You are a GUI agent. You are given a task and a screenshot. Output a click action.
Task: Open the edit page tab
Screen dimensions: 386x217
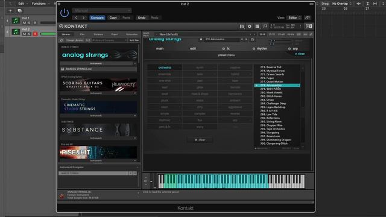(x=193, y=49)
